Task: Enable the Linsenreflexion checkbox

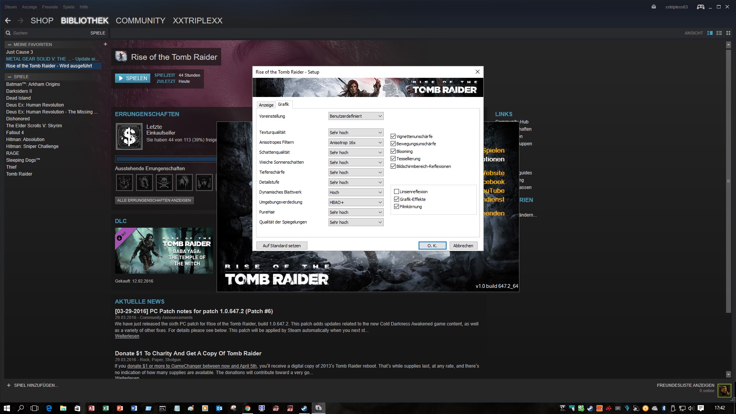Action: click(x=396, y=192)
